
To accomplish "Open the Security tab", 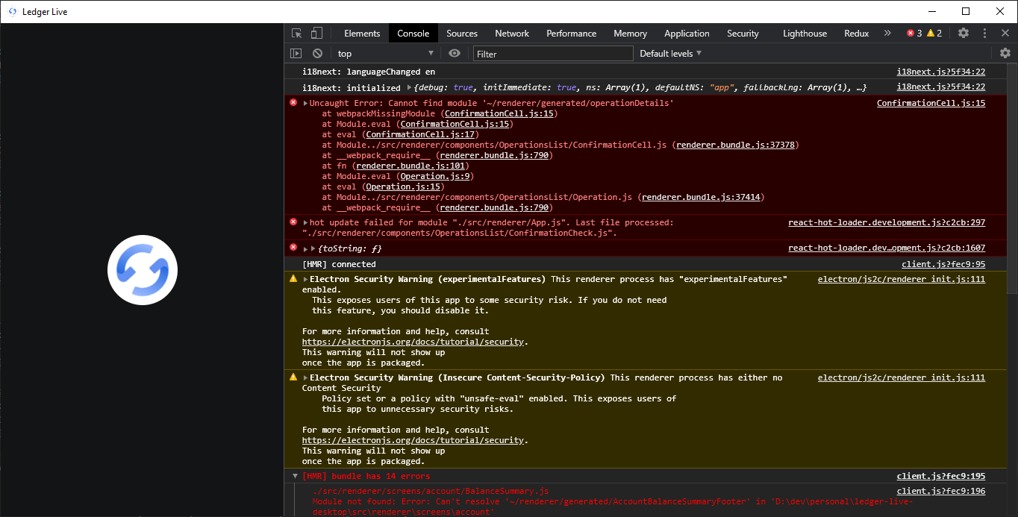I will pyautogui.click(x=743, y=34).
